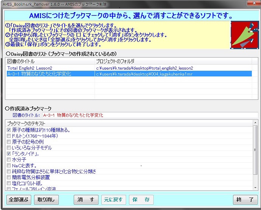Check the 純粋な物質はさらに単体と化合物とに分類さ checkbox
This screenshot has height=210, width=261.
click(9, 171)
